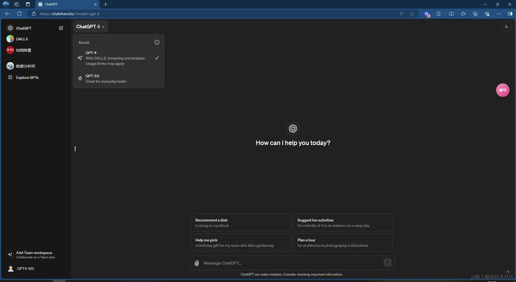516x282 pixels.
Task: Open the browser extensions puzzle icon
Action: (438, 14)
